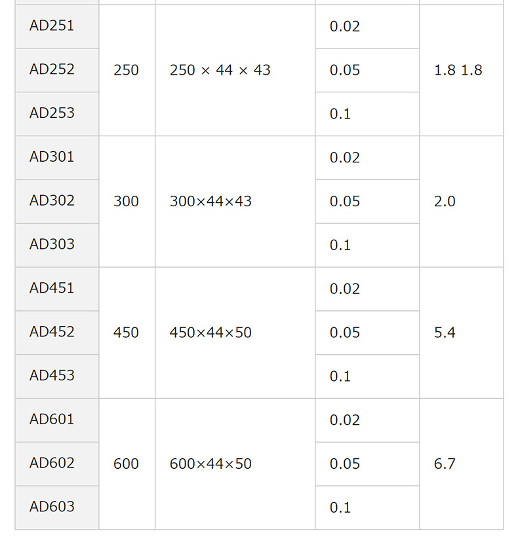This screenshot has width=518, height=548.
Task: Click the 250 × 44 × 43 dimensions cell
Action: pyautogui.click(x=220, y=70)
